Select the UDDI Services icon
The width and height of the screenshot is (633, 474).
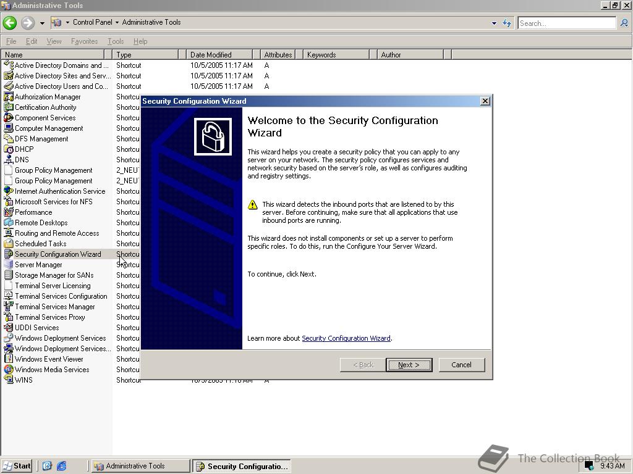coord(9,327)
